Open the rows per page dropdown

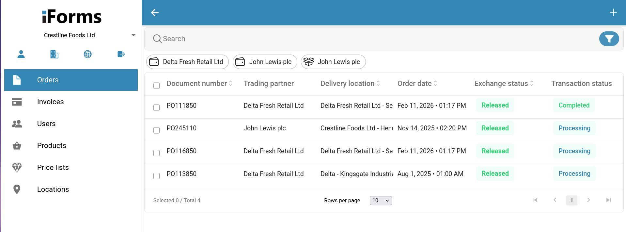coord(381,200)
